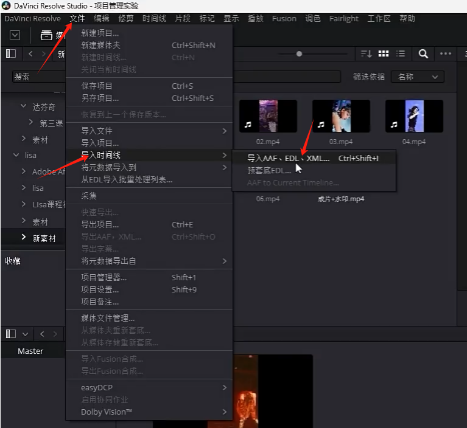The width and height of the screenshot is (467, 428).
Task: Expand the 导入文件 submenu
Action: coord(149,131)
